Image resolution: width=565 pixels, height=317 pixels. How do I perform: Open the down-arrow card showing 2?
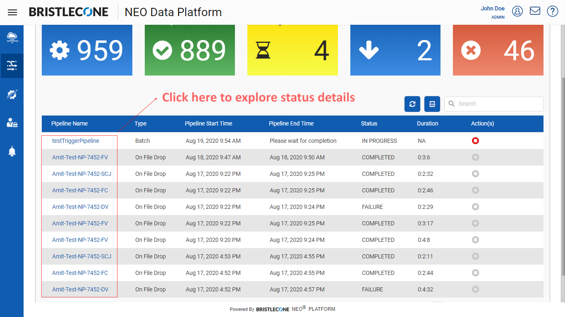pos(395,50)
